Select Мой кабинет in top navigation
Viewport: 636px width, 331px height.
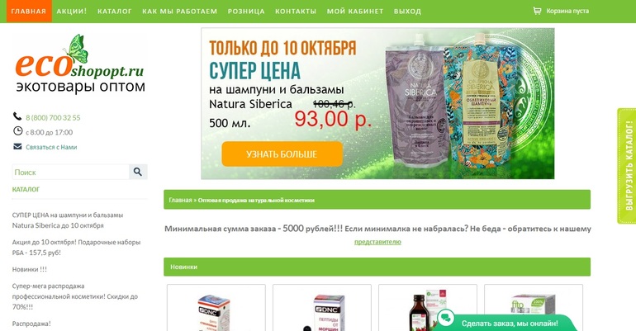pos(355,12)
